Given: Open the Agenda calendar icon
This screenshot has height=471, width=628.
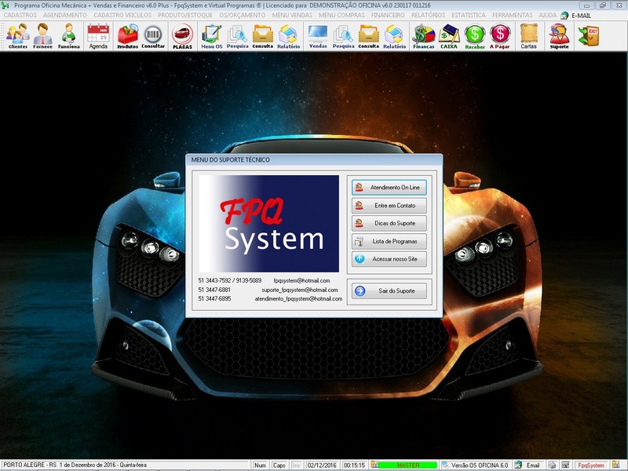Looking at the screenshot, I should pyautogui.click(x=98, y=36).
